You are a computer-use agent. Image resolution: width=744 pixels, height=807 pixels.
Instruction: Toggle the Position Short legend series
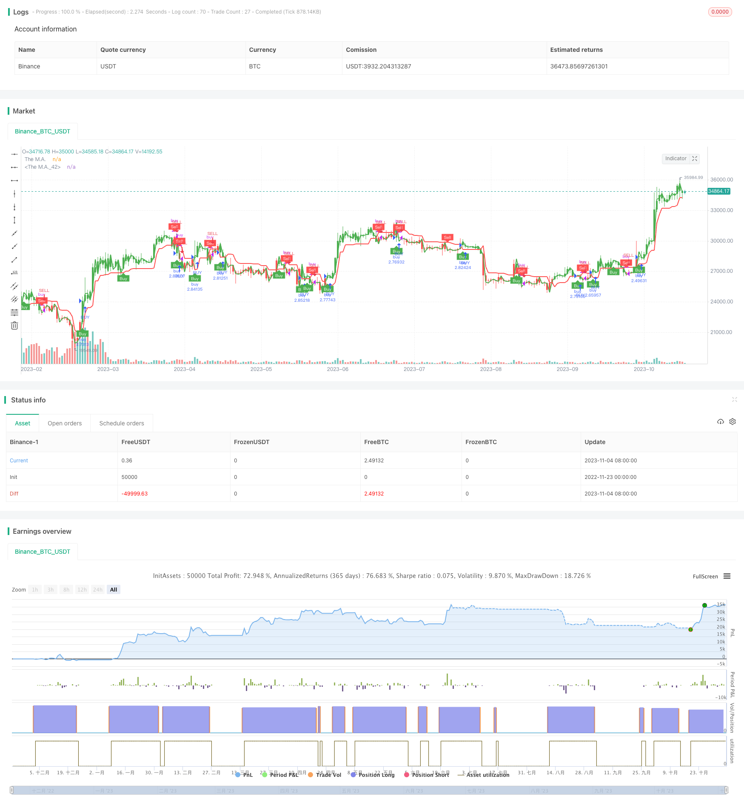(427, 775)
